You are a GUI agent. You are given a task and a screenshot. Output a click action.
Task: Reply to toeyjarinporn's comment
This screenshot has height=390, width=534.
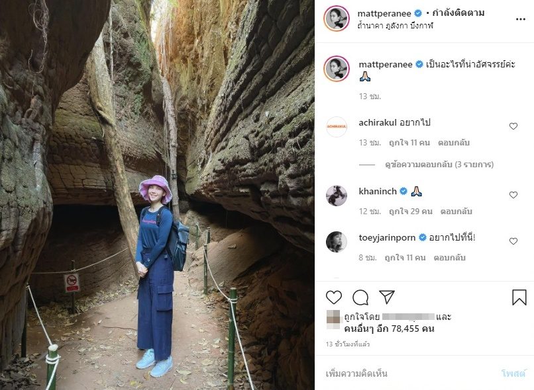pyautogui.click(x=449, y=258)
